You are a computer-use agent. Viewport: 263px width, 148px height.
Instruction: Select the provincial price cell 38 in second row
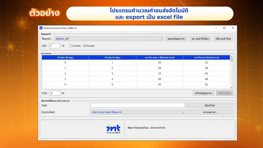(207, 68)
